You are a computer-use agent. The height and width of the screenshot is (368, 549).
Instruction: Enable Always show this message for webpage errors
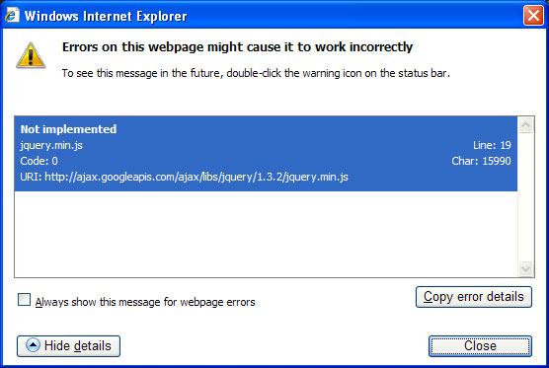(x=24, y=300)
